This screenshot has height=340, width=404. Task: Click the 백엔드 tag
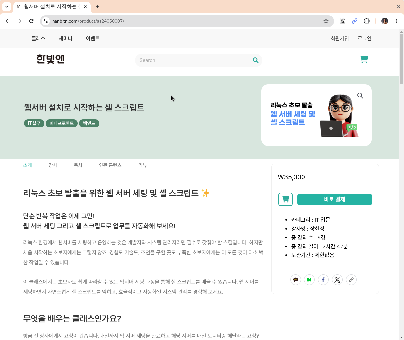point(89,123)
